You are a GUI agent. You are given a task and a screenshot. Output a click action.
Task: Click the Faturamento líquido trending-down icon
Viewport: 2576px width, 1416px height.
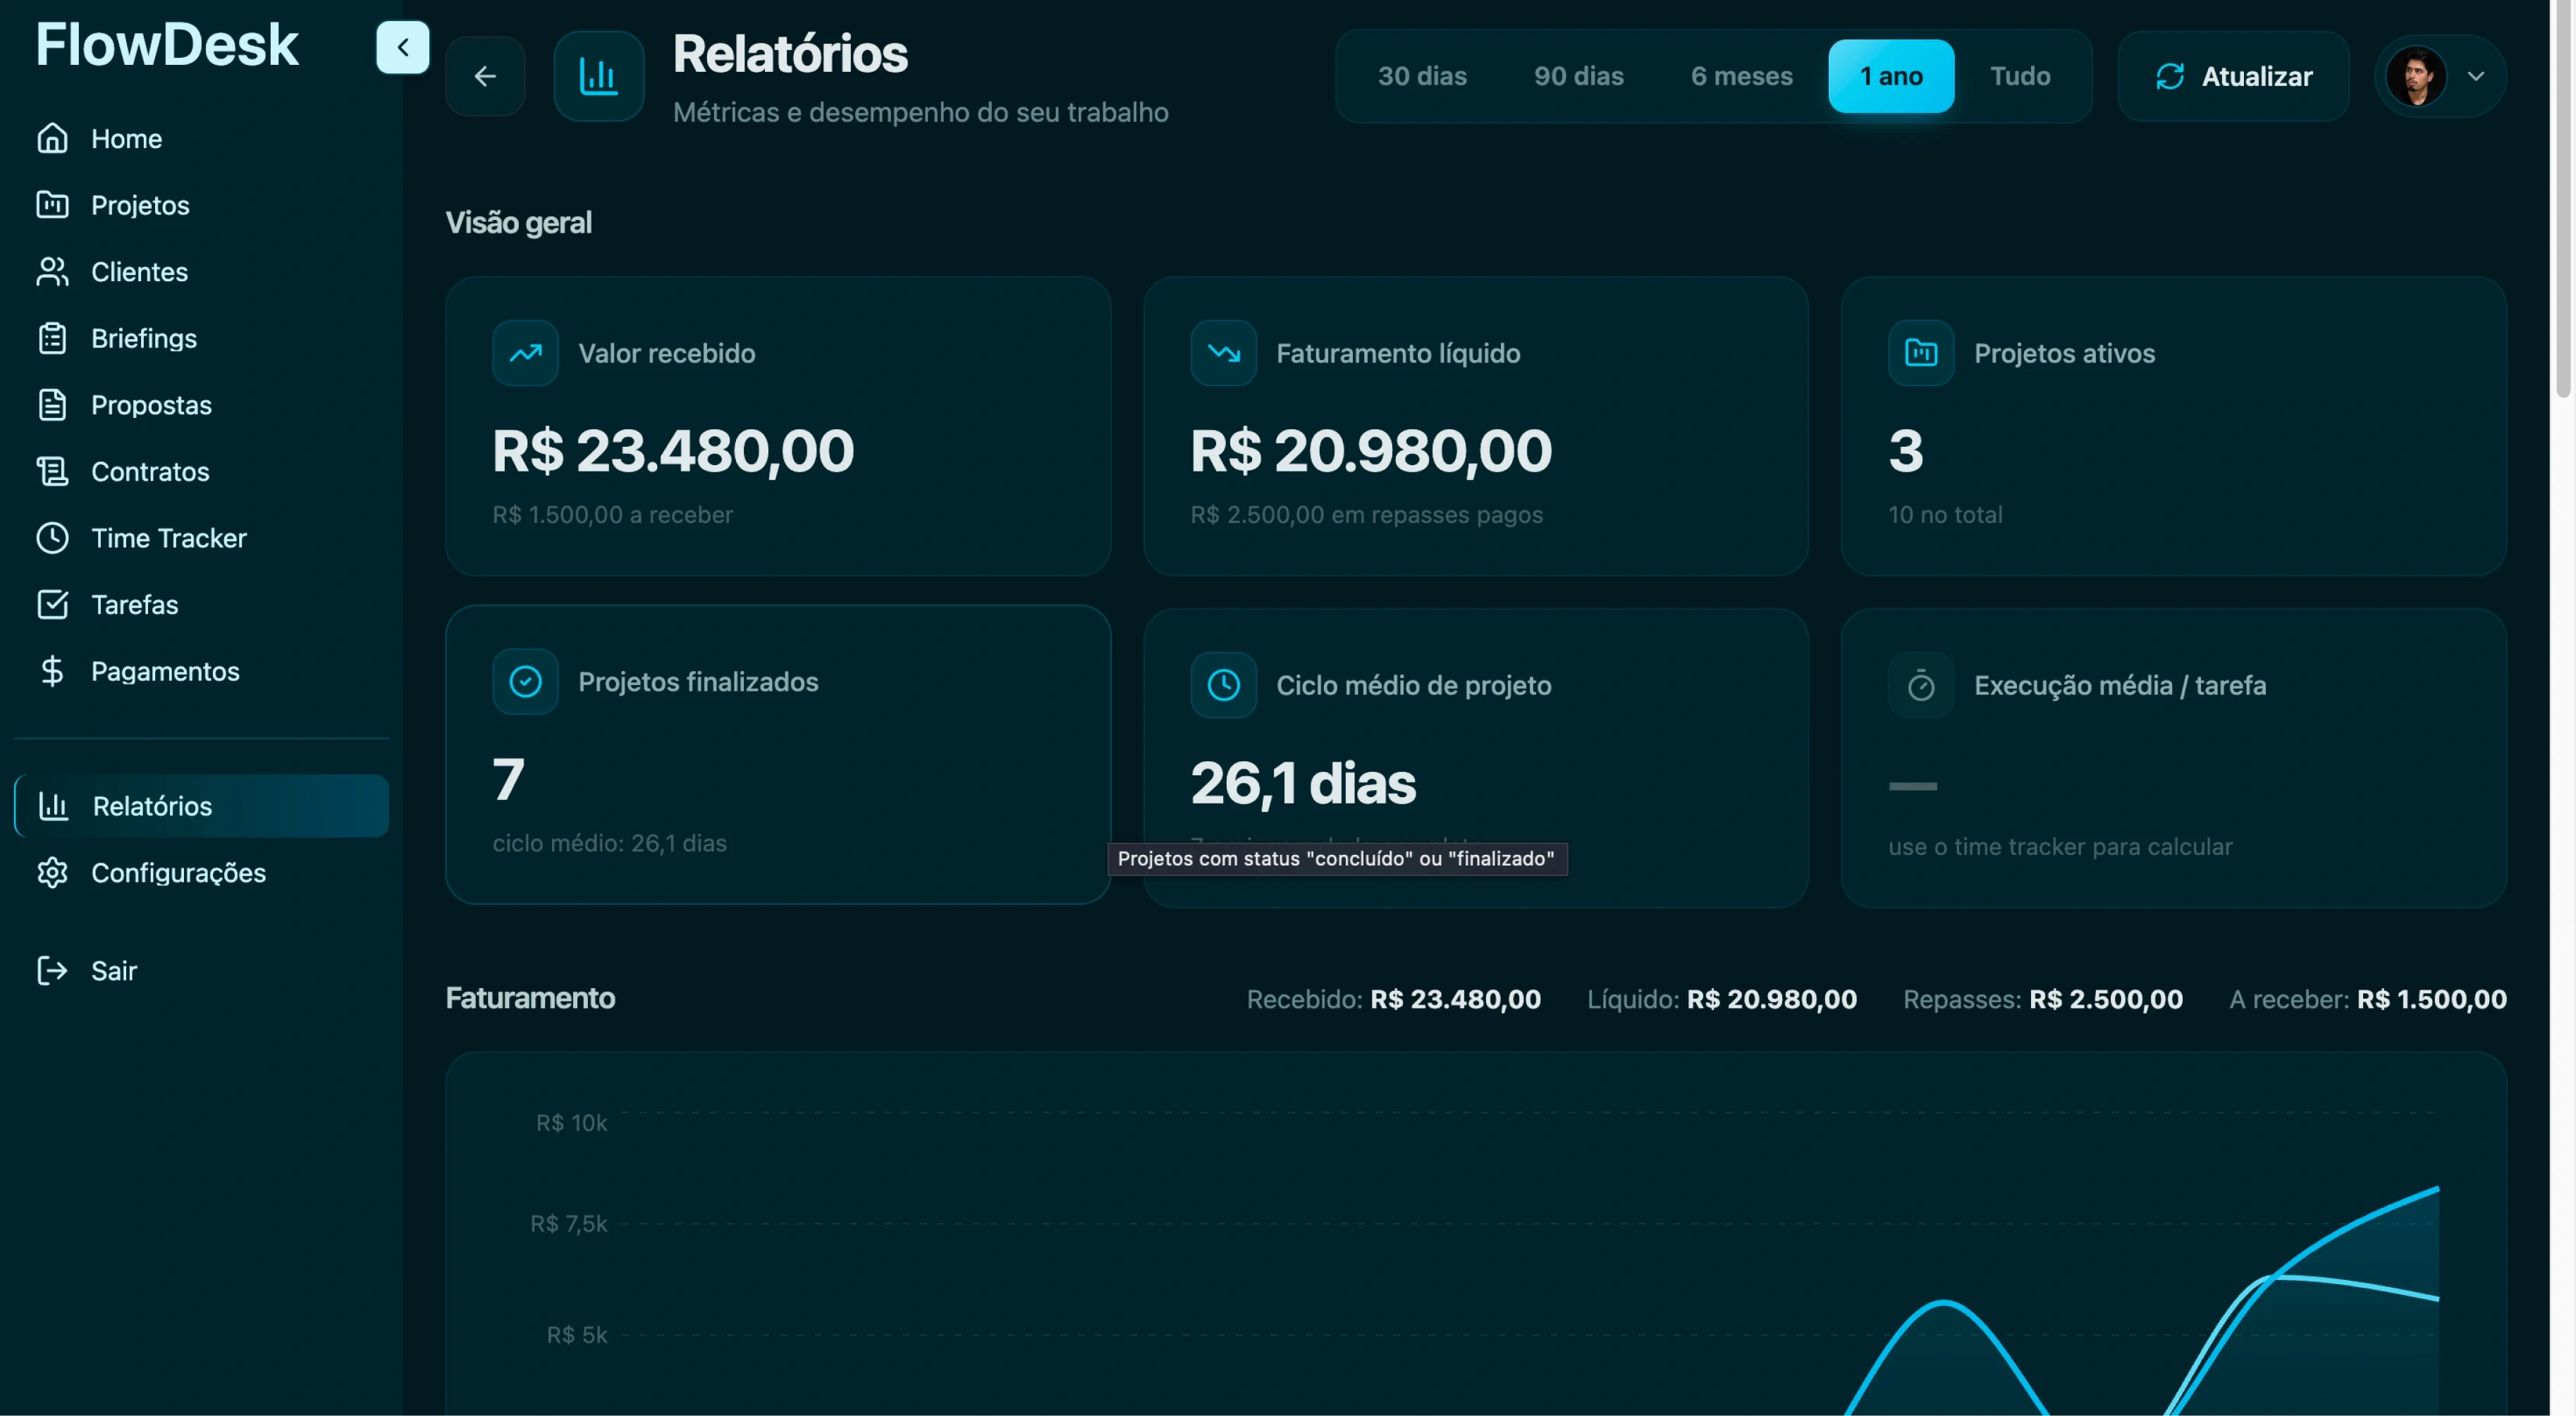tap(1223, 352)
